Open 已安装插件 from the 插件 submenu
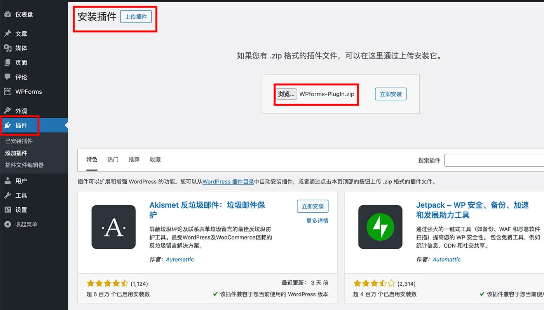Viewport: 544px width, 310px height. click(20, 141)
